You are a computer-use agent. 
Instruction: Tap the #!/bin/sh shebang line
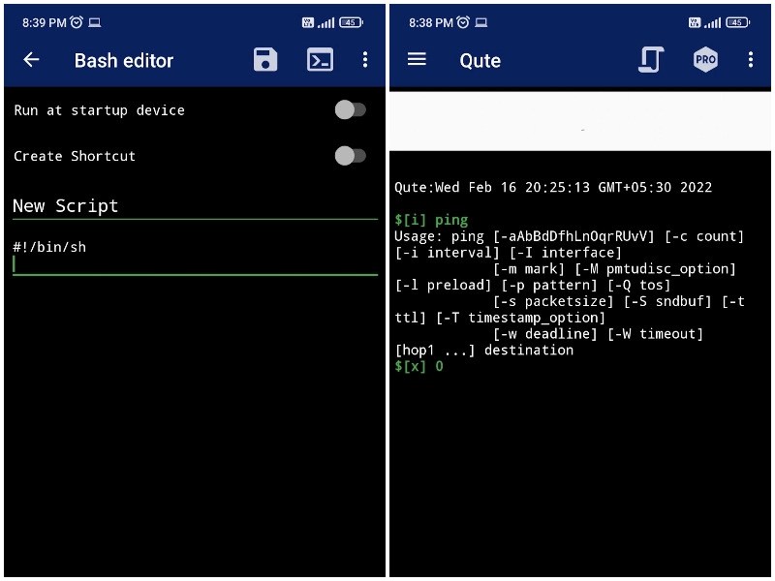tap(50, 247)
